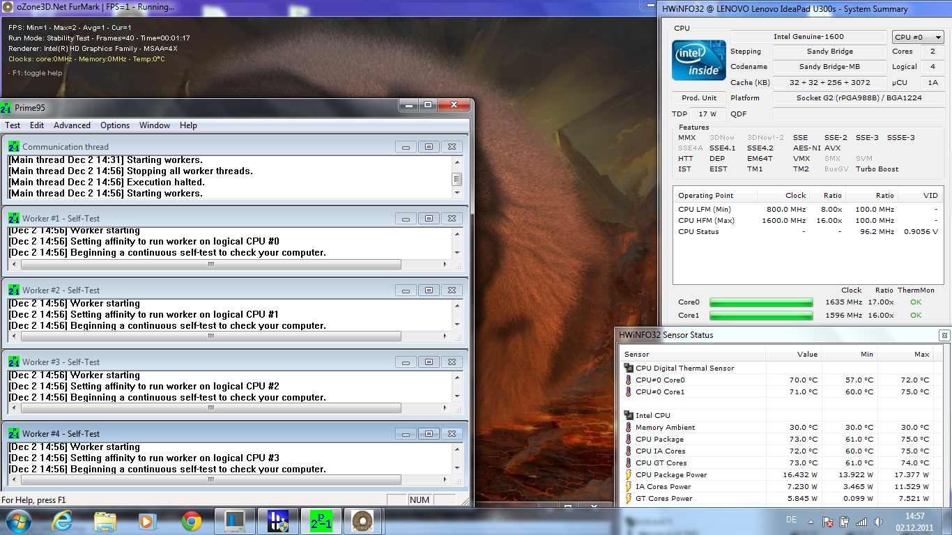
Task: Switch to Prime95 via its taskbar icon
Action: [321, 521]
